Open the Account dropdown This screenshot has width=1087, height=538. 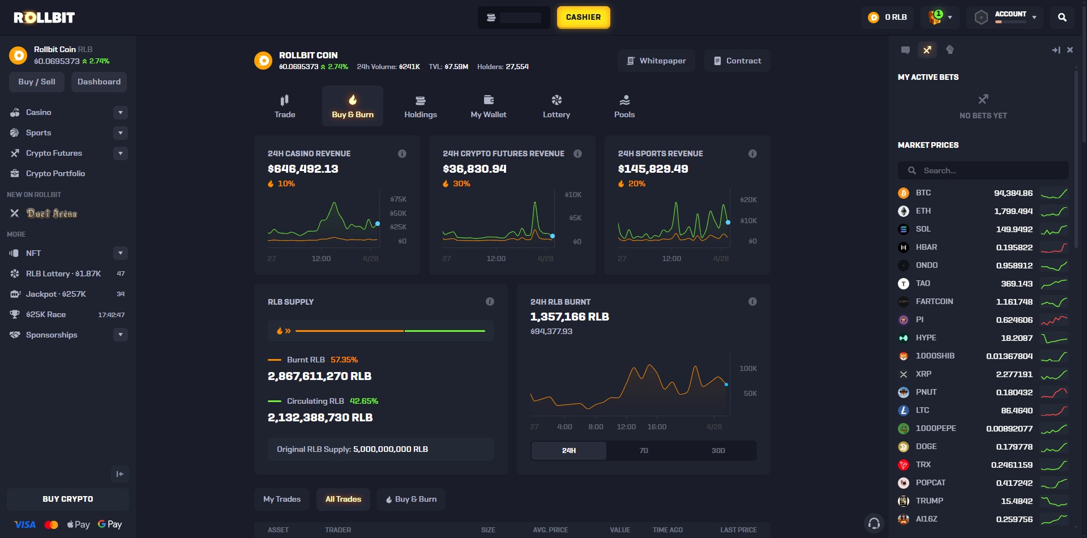1006,18
